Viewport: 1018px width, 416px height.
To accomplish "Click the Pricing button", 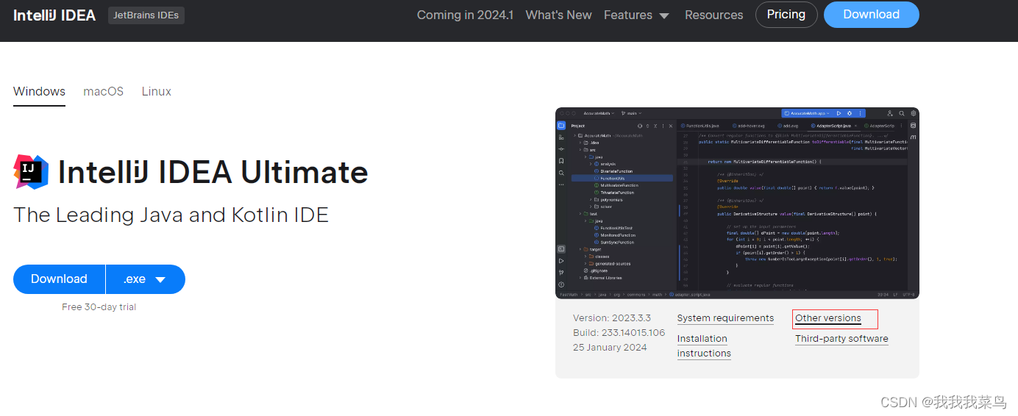I will tap(786, 15).
